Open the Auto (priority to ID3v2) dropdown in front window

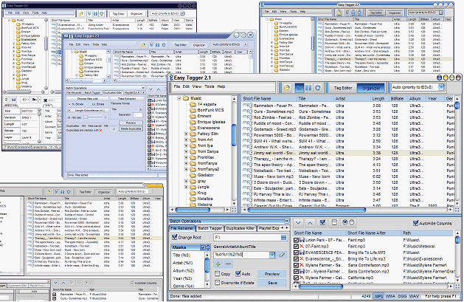tap(442, 87)
